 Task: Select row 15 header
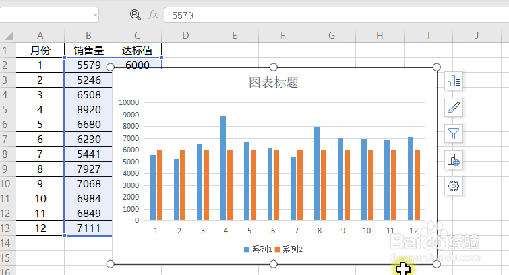pyautogui.click(x=7, y=258)
